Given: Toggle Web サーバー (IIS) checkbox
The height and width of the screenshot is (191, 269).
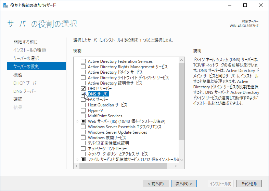Looking at the screenshot, I should point(83,121).
